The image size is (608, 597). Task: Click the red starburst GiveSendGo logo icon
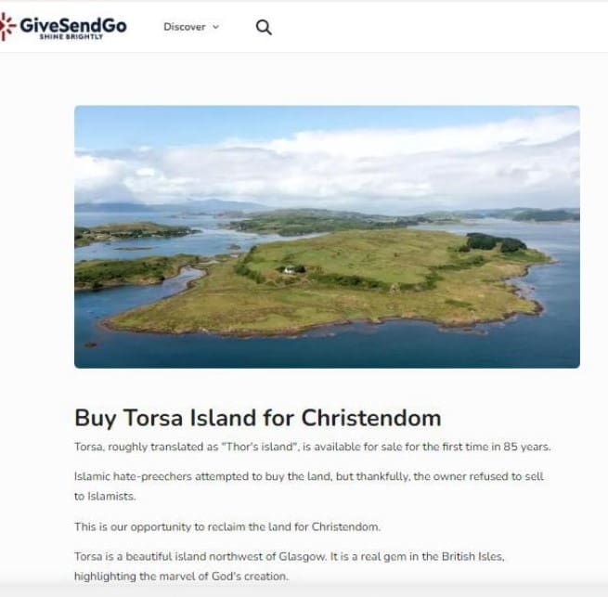(7, 26)
